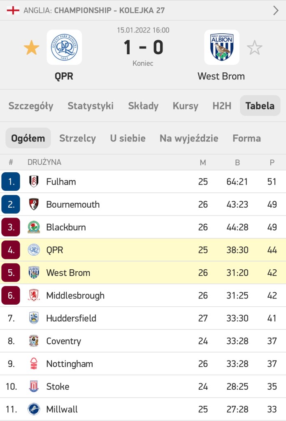
Task: Open the Składy tab
Action: (x=143, y=106)
